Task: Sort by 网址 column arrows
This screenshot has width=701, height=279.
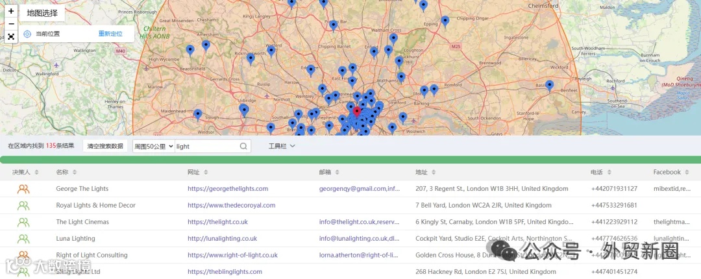Action: [x=206, y=172]
